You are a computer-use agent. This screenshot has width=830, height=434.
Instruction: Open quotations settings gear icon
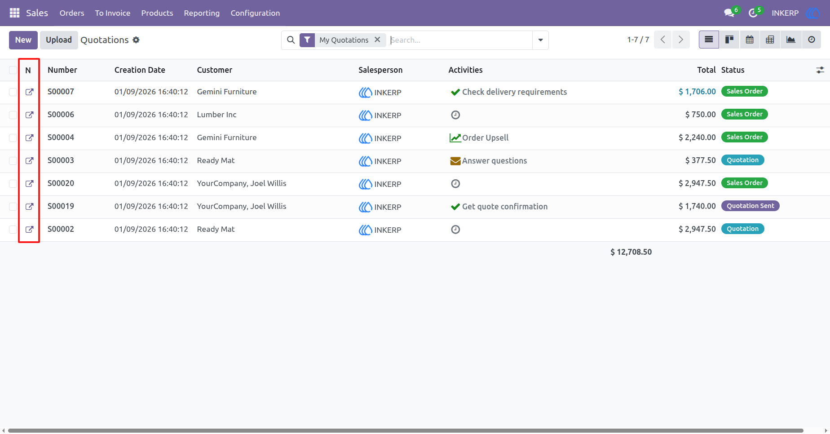point(136,40)
